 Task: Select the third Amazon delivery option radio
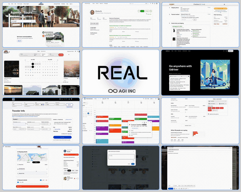click(192, 36)
